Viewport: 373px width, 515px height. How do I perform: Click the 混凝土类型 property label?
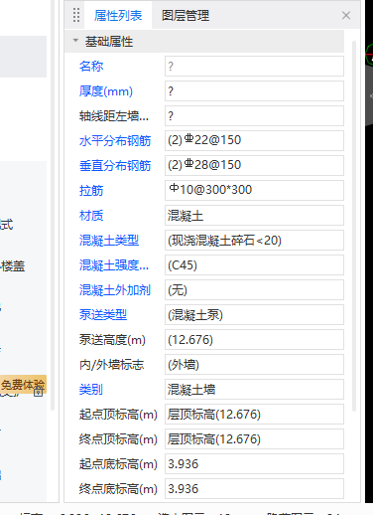109,241
